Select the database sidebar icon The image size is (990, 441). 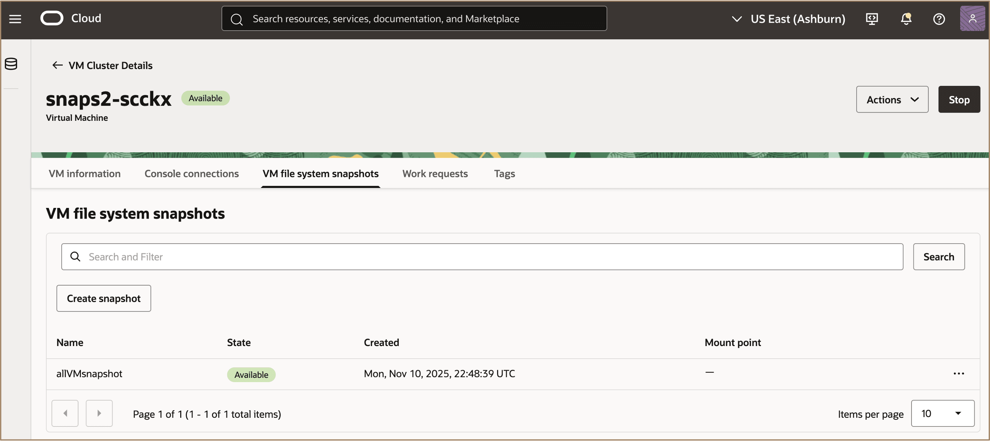pos(11,64)
